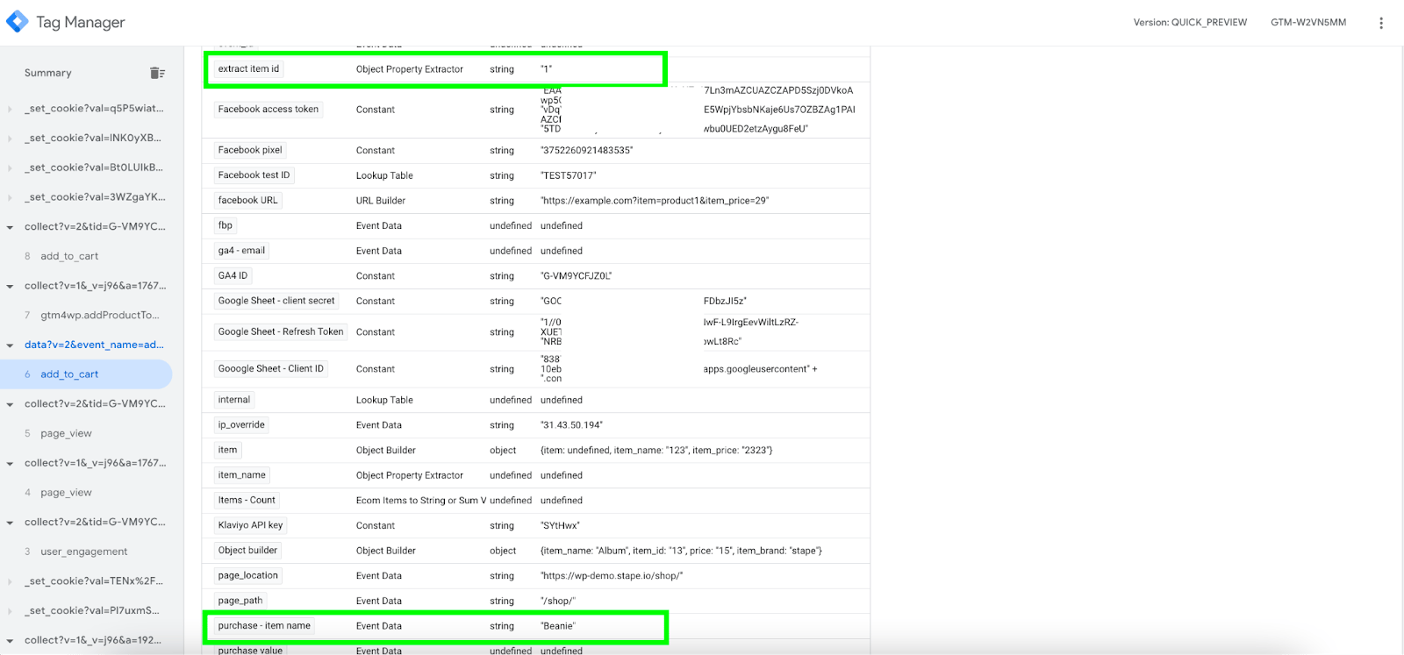The image size is (1404, 655).
Task: Open the 'extract item id' variable
Action: (248, 68)
